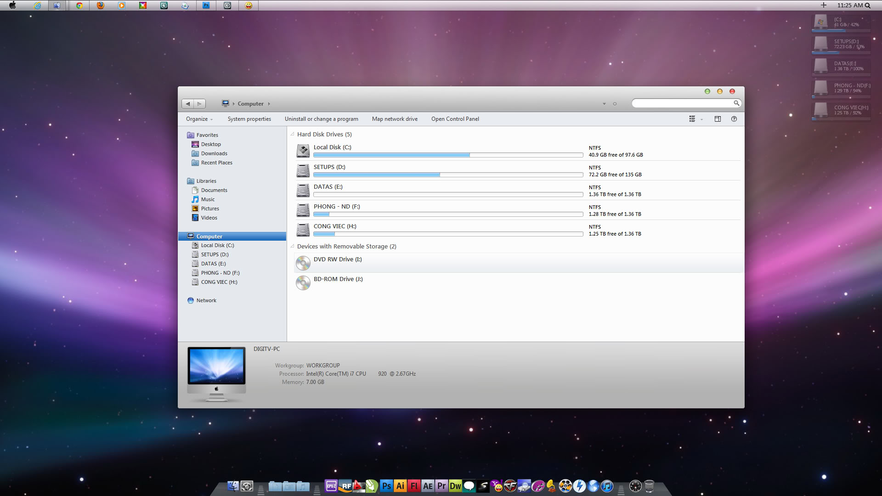Click the arrow before Computer in breadcrumb

tap(233, 104)
